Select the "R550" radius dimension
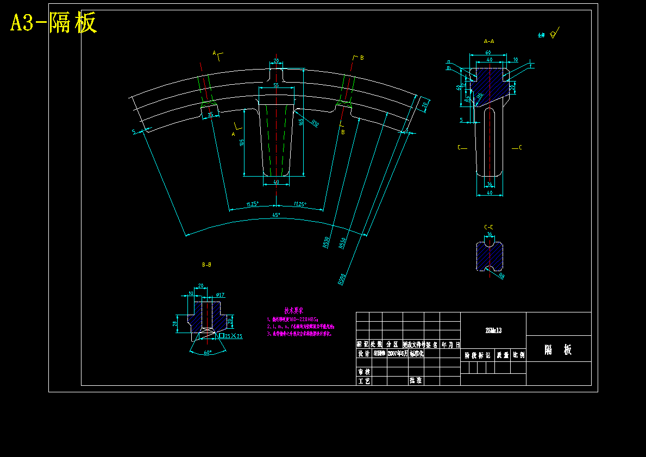 point(342,243)
